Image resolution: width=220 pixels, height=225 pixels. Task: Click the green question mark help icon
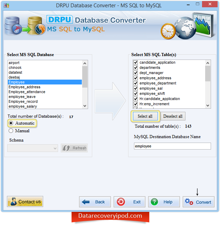pos(154,202)
